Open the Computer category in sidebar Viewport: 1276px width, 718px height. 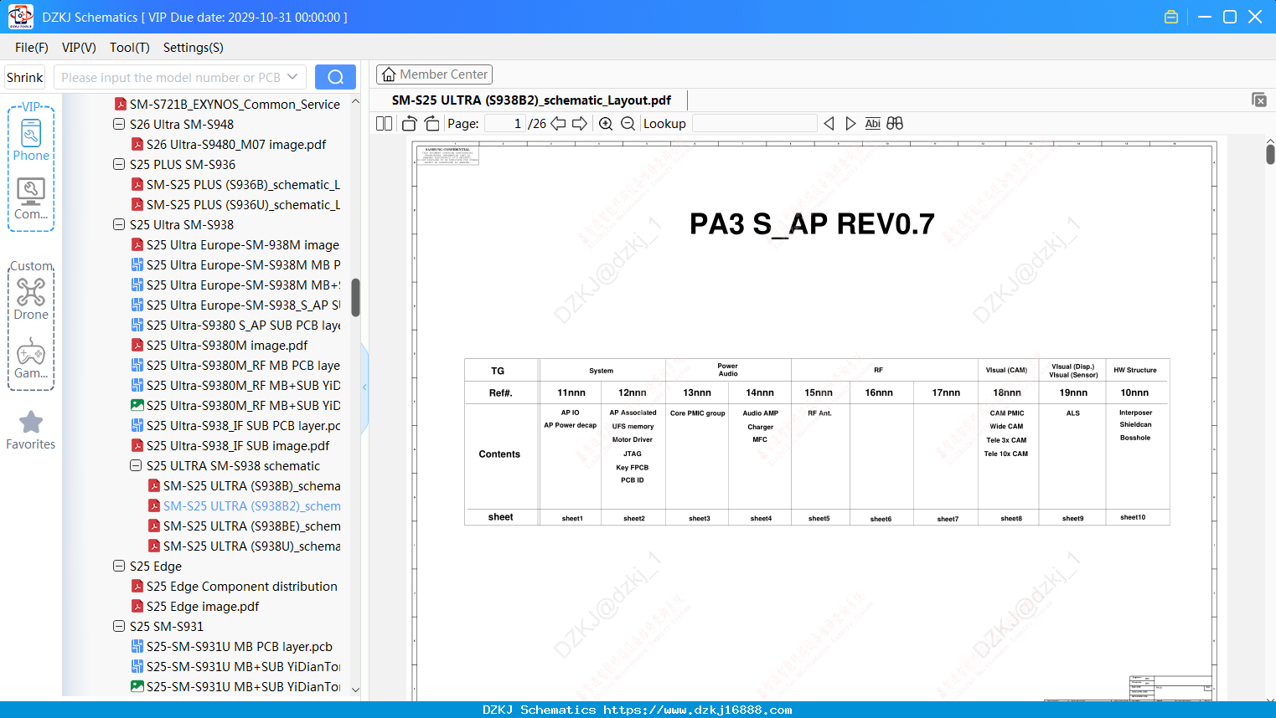31,199
